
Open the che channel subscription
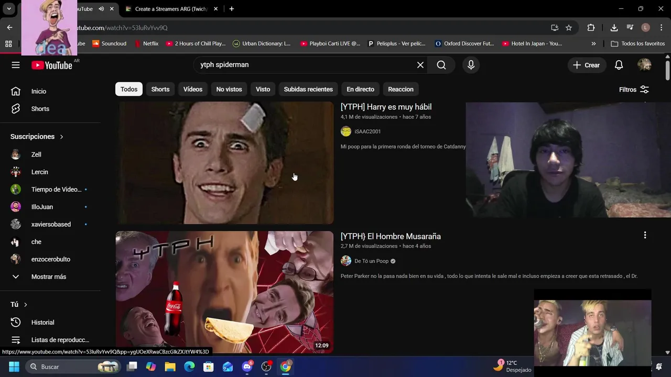(x=50, y=242)
